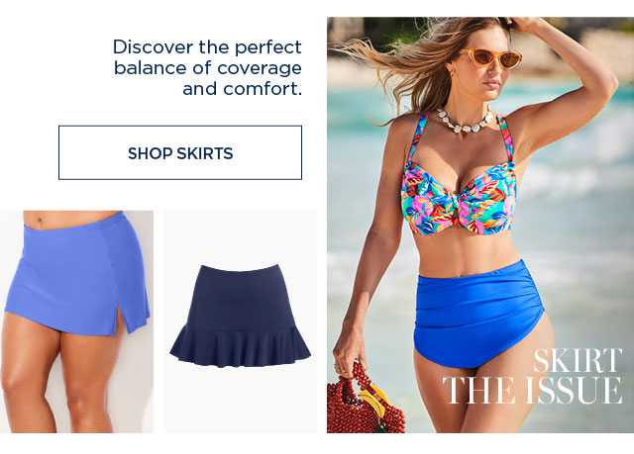This screenshot has width=634, height=454.
Task: Click the Discover the perfect balance tagline
Action: pyautogui.click(x=207, y=68)
